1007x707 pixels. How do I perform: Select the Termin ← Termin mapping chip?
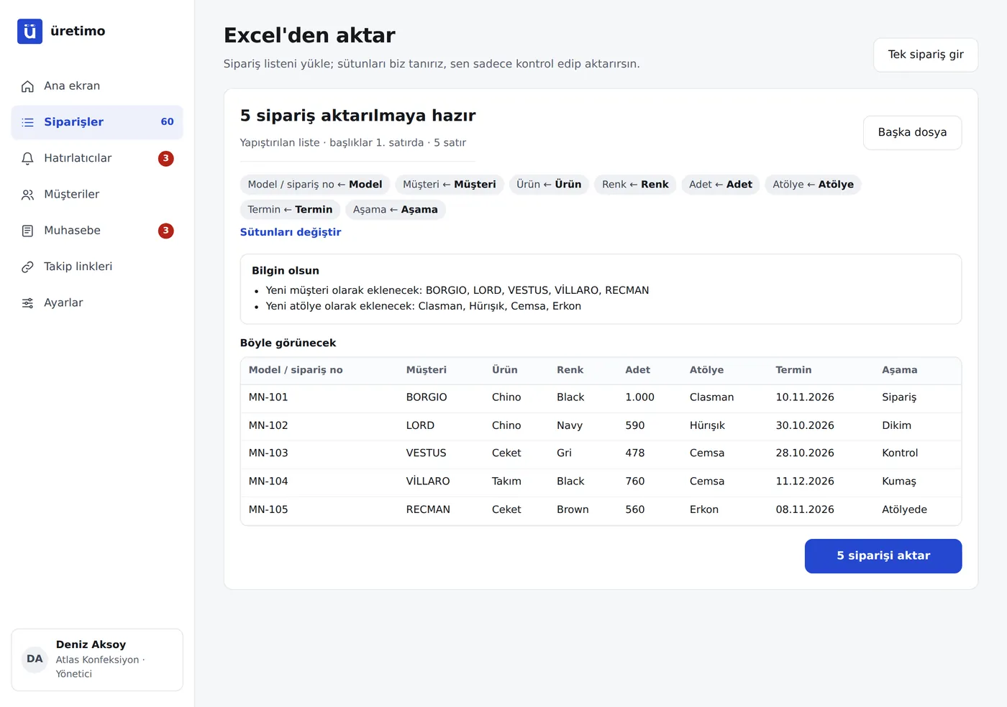290,210
